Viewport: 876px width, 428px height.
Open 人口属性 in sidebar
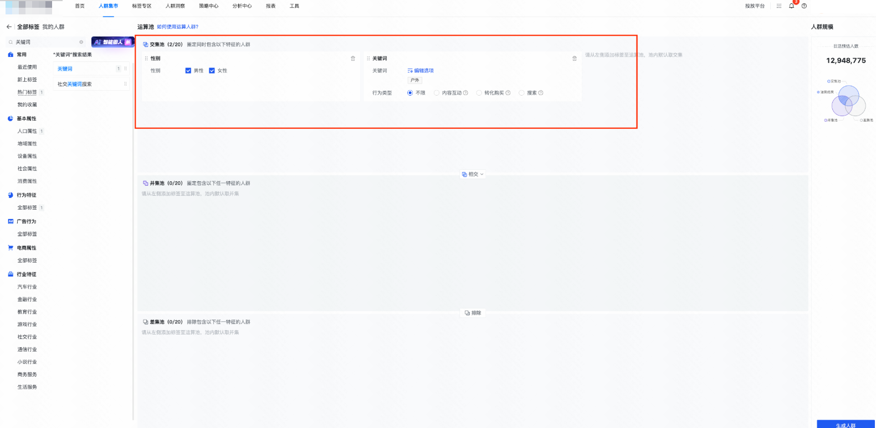(x=27, y=131)
